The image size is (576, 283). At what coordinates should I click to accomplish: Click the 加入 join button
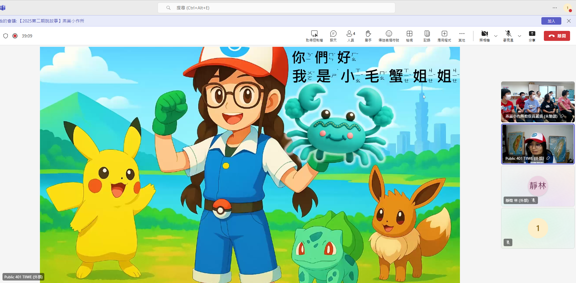tap(551, 21)
